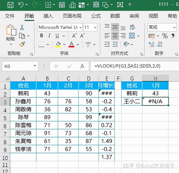Toggle Bold formatting
The width and height of the screenshot is (179, 173).
[41, 36]
